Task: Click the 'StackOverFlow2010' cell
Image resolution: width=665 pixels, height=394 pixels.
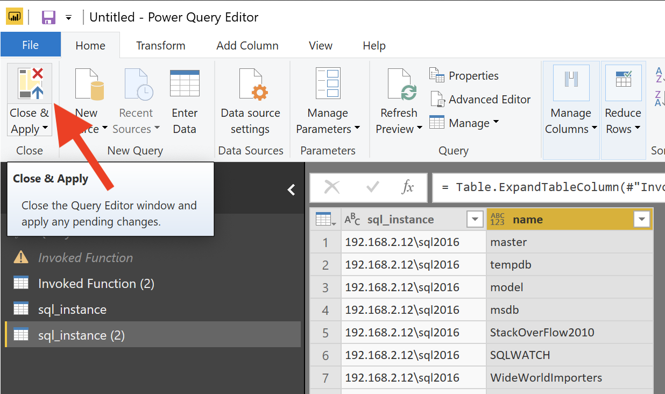Action: (570, 333)
